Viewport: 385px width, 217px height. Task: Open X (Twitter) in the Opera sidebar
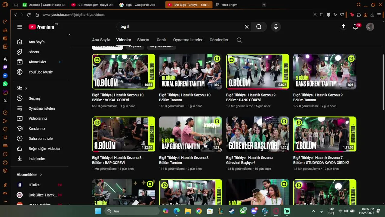click(5, 100)
